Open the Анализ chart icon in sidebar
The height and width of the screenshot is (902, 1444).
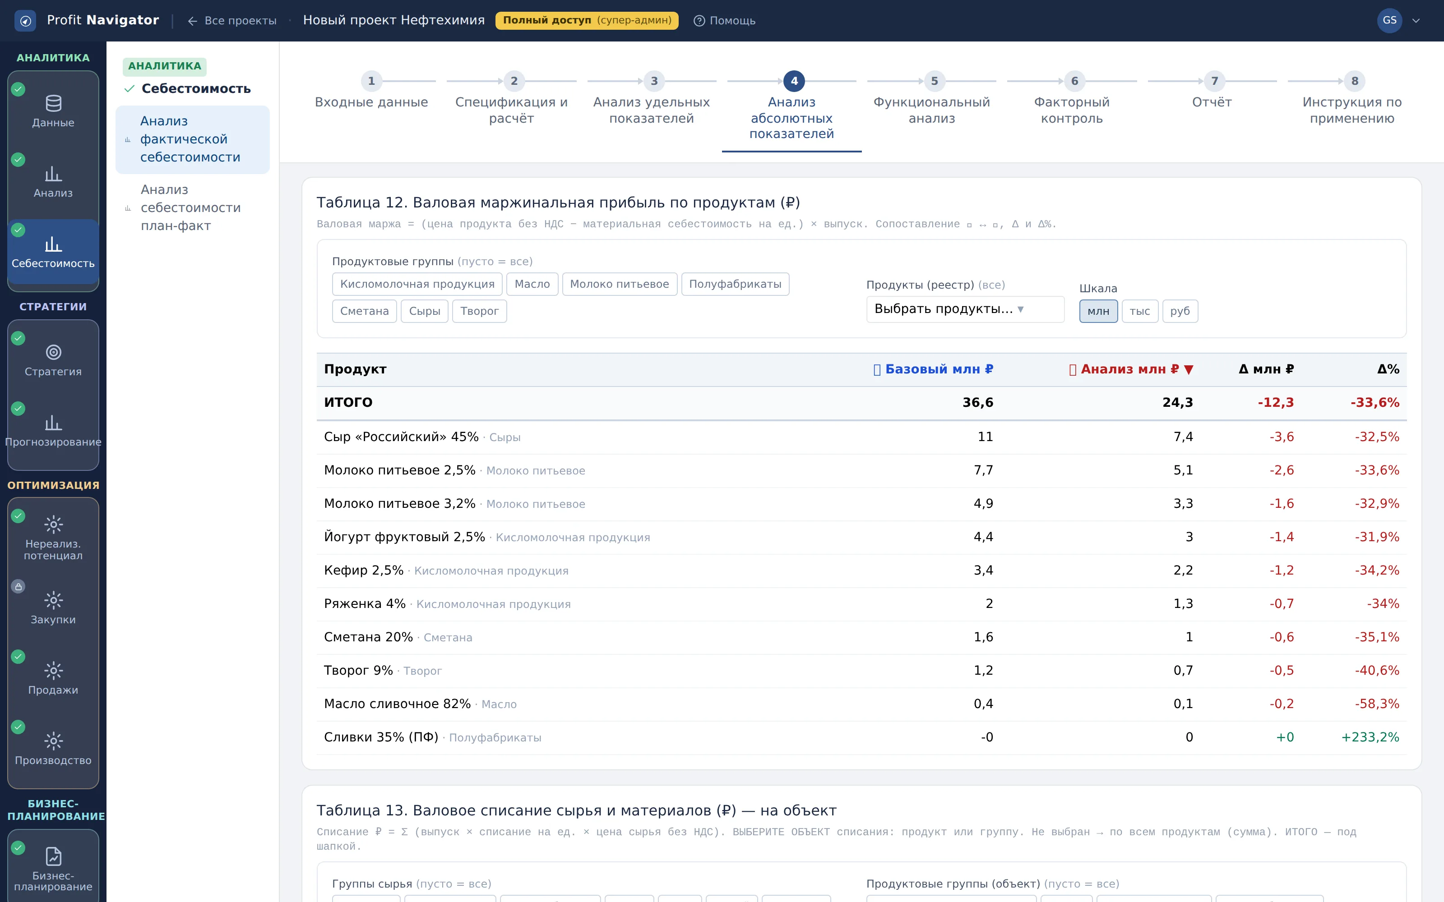(53, 174)
